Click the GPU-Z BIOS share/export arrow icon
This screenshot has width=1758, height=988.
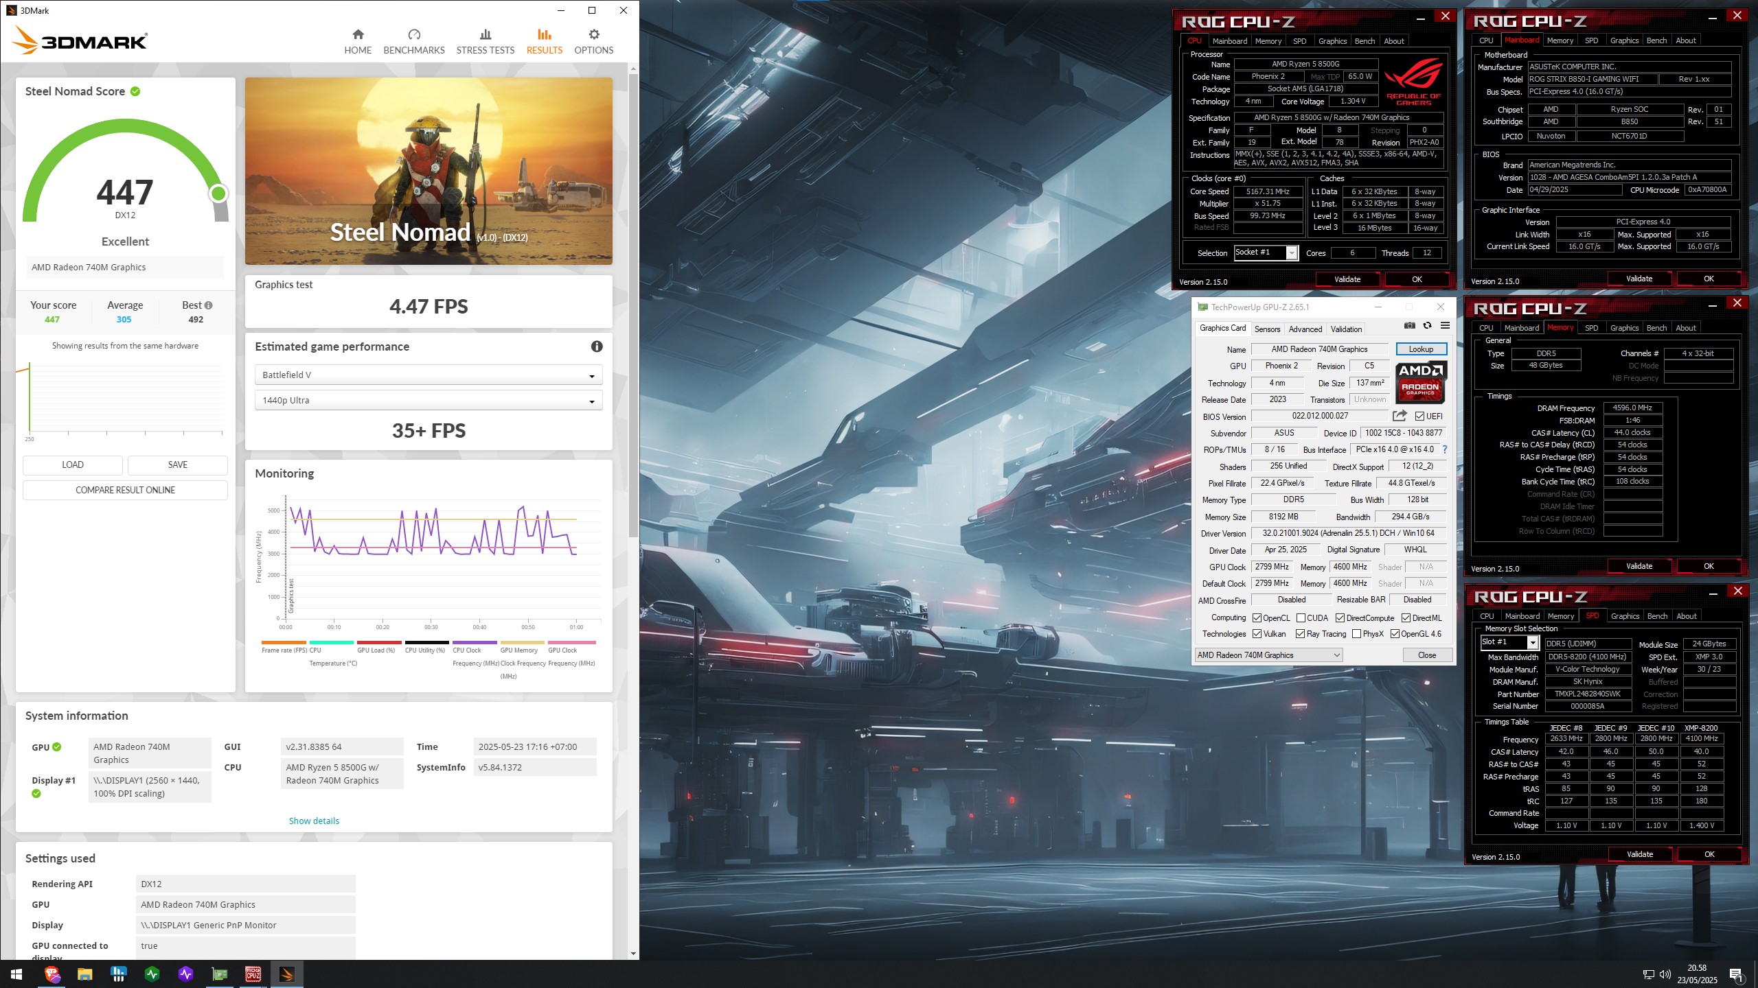pyautogui.click(x=1400, y=416)
